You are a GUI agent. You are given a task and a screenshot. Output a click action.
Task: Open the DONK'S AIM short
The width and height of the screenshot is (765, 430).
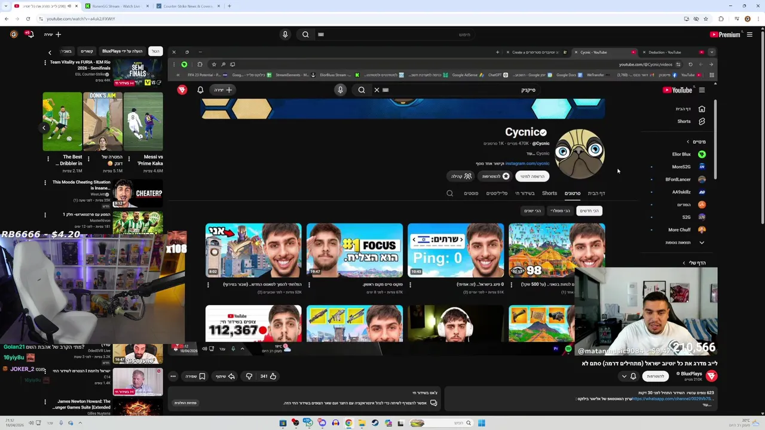point(103,121)
